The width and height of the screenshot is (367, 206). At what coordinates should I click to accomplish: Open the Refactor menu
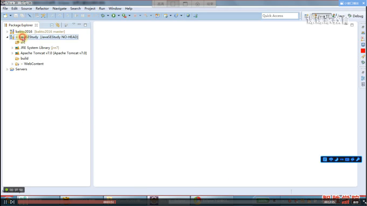[x=42, y=8]
